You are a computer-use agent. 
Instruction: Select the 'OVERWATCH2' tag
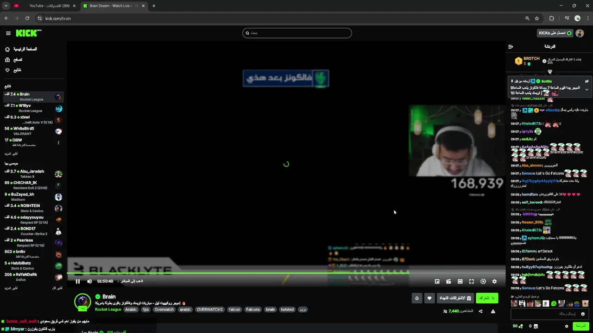[209, 309]
